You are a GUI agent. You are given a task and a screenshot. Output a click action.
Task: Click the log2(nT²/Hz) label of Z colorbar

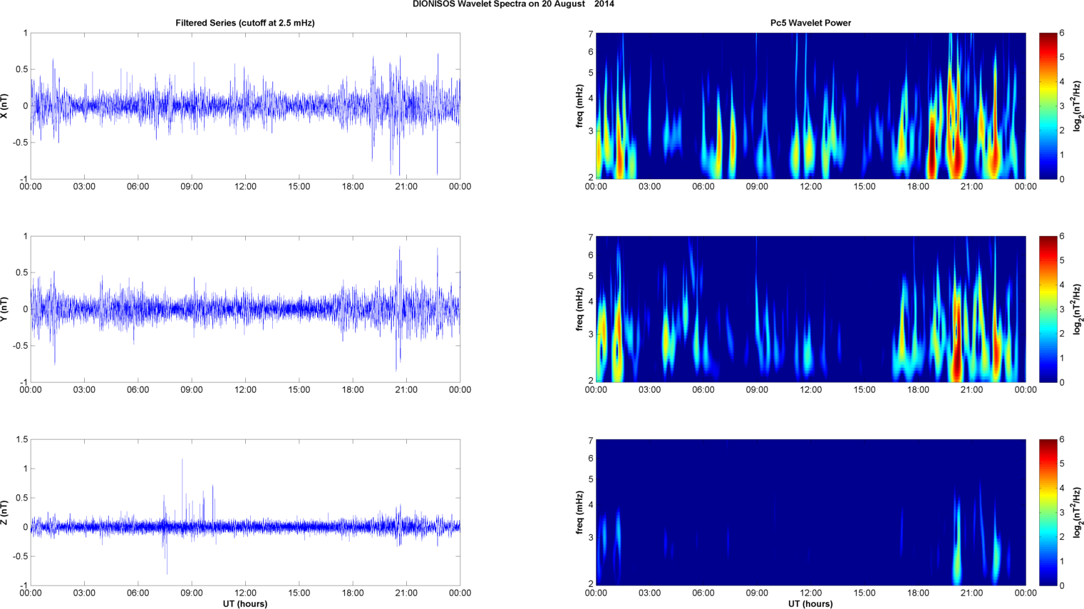pos(1078,513)
